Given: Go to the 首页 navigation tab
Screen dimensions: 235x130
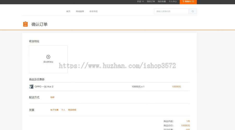Looking at the screenshot, I should tap(68, 11).
